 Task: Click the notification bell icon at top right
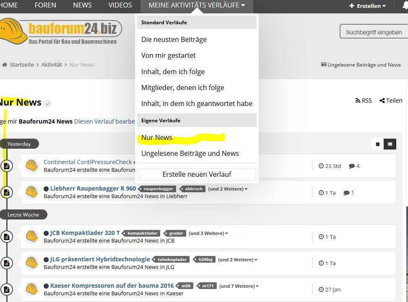tap(405, 6)
